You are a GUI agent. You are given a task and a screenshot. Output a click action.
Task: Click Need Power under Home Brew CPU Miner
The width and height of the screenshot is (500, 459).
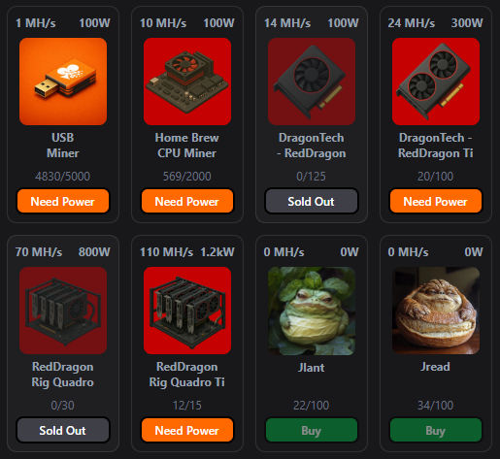click(x=187, y=201)
